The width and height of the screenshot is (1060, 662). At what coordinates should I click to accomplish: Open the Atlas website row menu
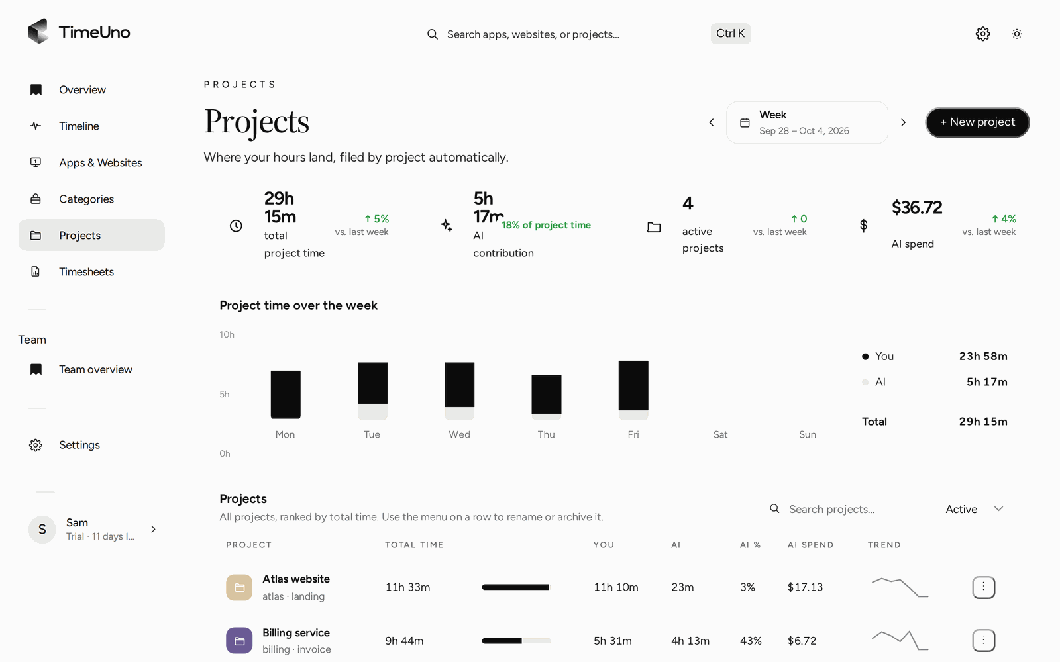point(984,587)
